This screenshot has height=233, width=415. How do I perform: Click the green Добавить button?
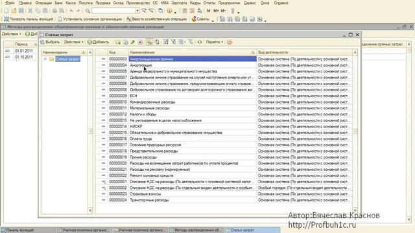(x=98, y=42)
